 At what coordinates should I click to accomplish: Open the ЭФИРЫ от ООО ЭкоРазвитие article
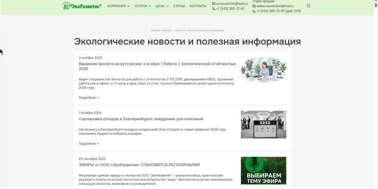pyautogui.click(x=139, y=165)
